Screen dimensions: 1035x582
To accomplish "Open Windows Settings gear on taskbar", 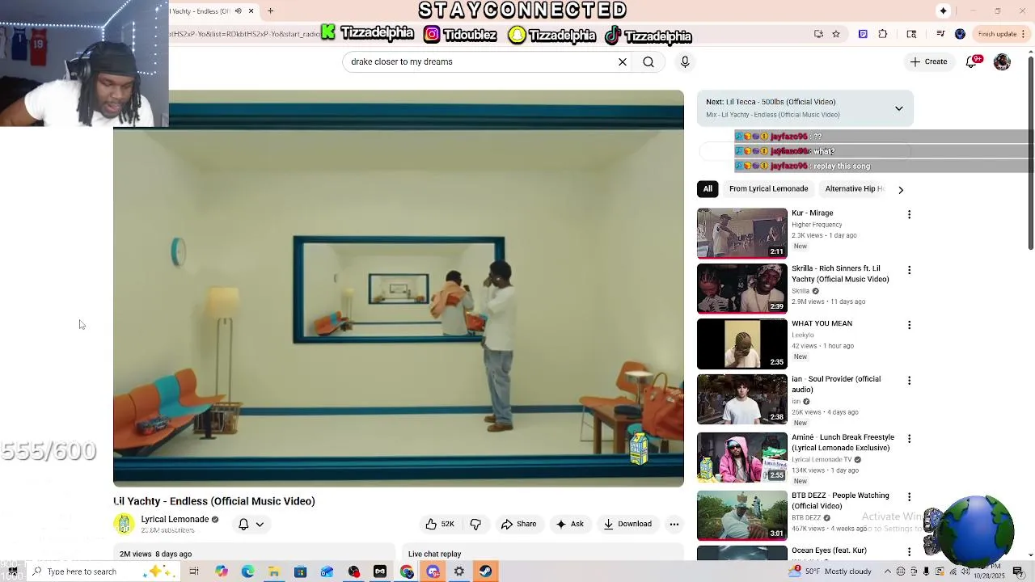I will pos(458,571).
